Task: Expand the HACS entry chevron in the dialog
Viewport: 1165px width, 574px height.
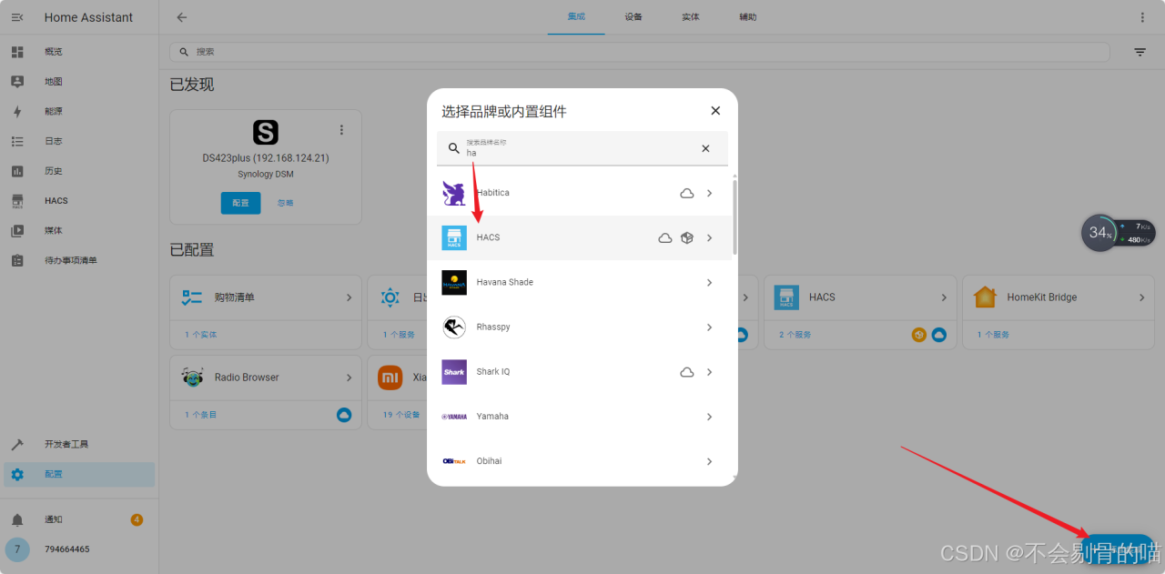Action: (709, 237)
